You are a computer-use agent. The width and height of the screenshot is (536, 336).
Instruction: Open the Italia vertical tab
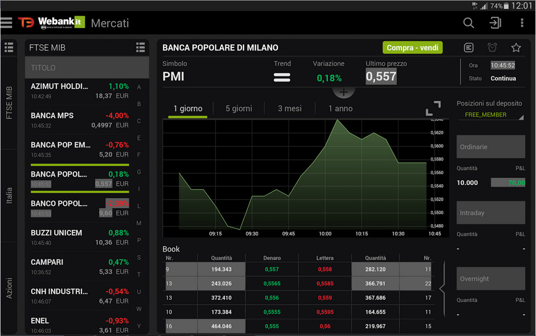[x=9, y=195]
